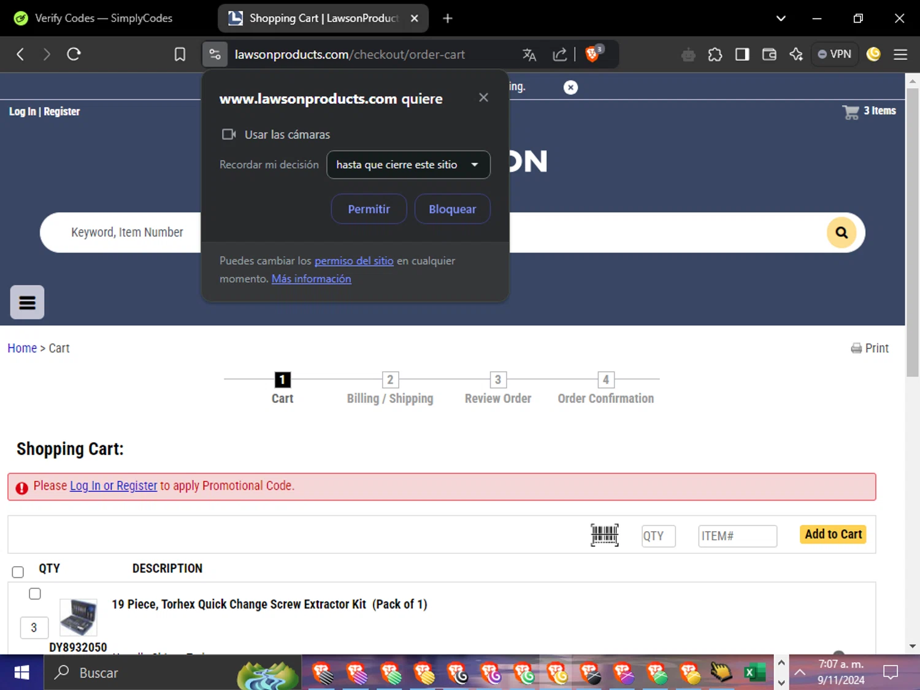Click Permitir to allow camera
920x690 pixels.
pos(369,209)
